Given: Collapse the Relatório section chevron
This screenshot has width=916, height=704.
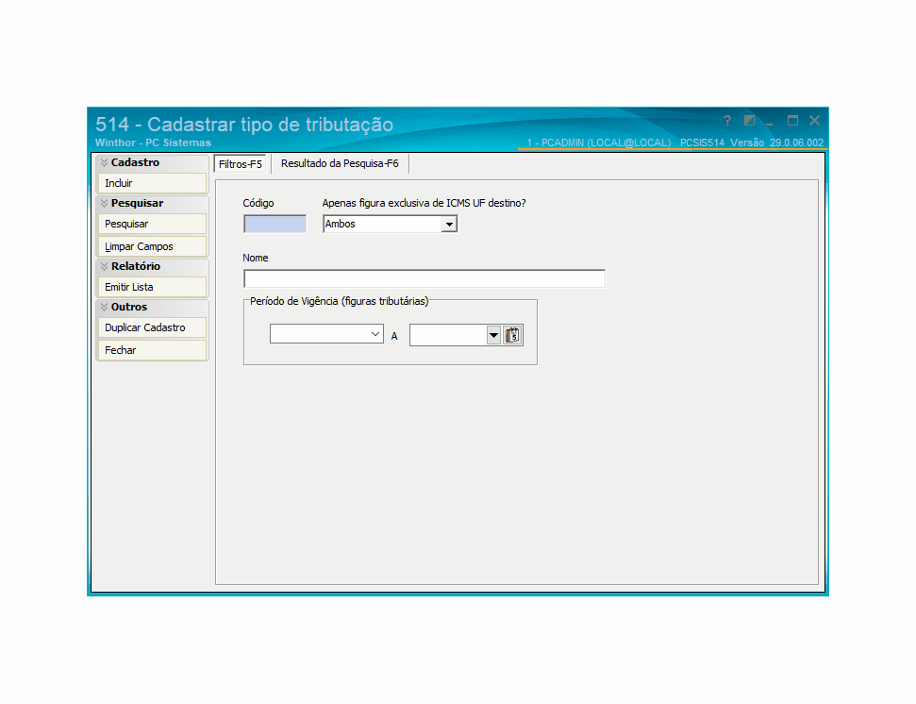Looking at the screenshot, I should point(104,266).
